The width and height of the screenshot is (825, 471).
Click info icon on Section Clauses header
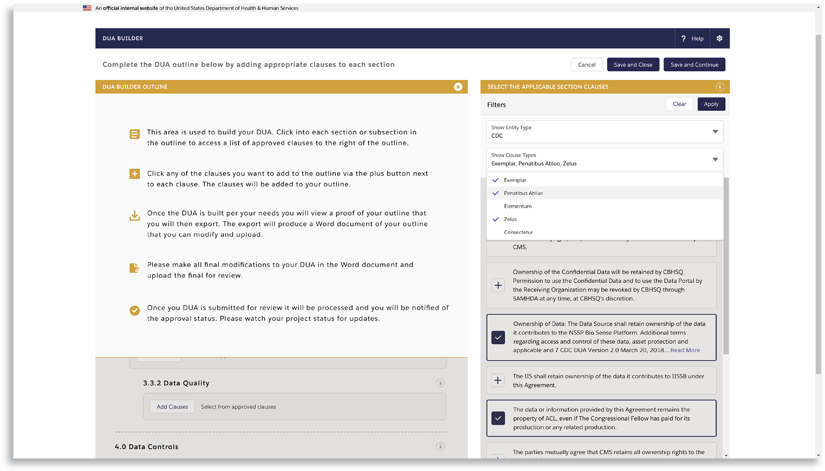click(720, 87)
